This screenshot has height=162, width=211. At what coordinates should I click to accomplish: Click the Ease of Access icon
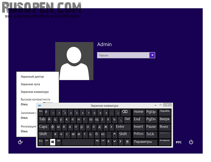coord(20,142)
